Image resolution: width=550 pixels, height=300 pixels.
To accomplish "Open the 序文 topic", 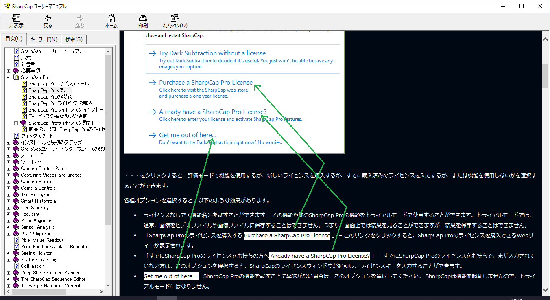I will [26, 58].
